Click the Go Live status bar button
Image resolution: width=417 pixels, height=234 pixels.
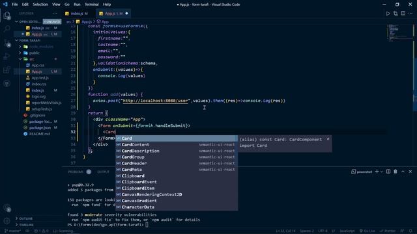tap(367, 231)
